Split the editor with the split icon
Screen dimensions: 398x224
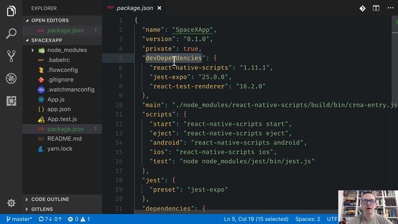coord(376,8)
